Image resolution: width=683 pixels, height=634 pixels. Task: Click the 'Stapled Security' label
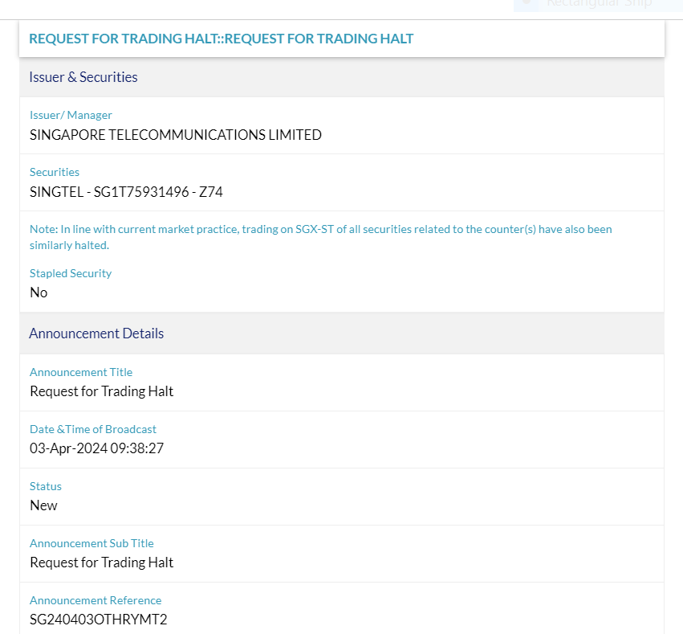tap(71, 273)
